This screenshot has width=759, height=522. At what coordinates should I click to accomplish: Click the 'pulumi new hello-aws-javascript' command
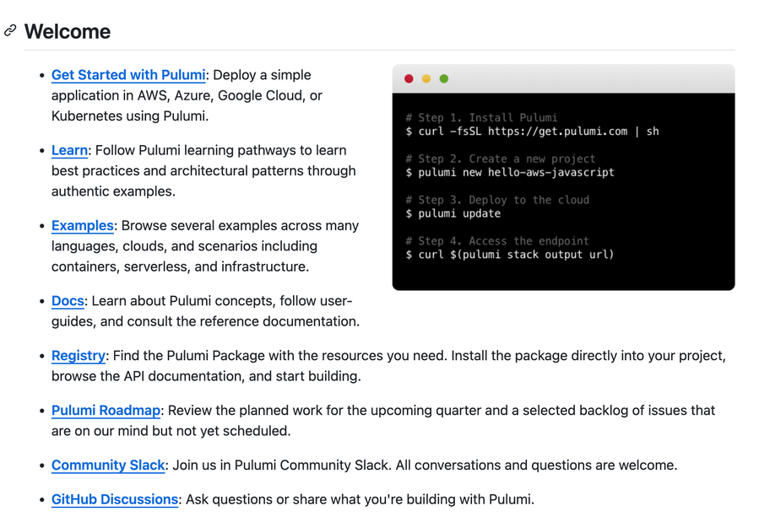[x=510, y=173]
